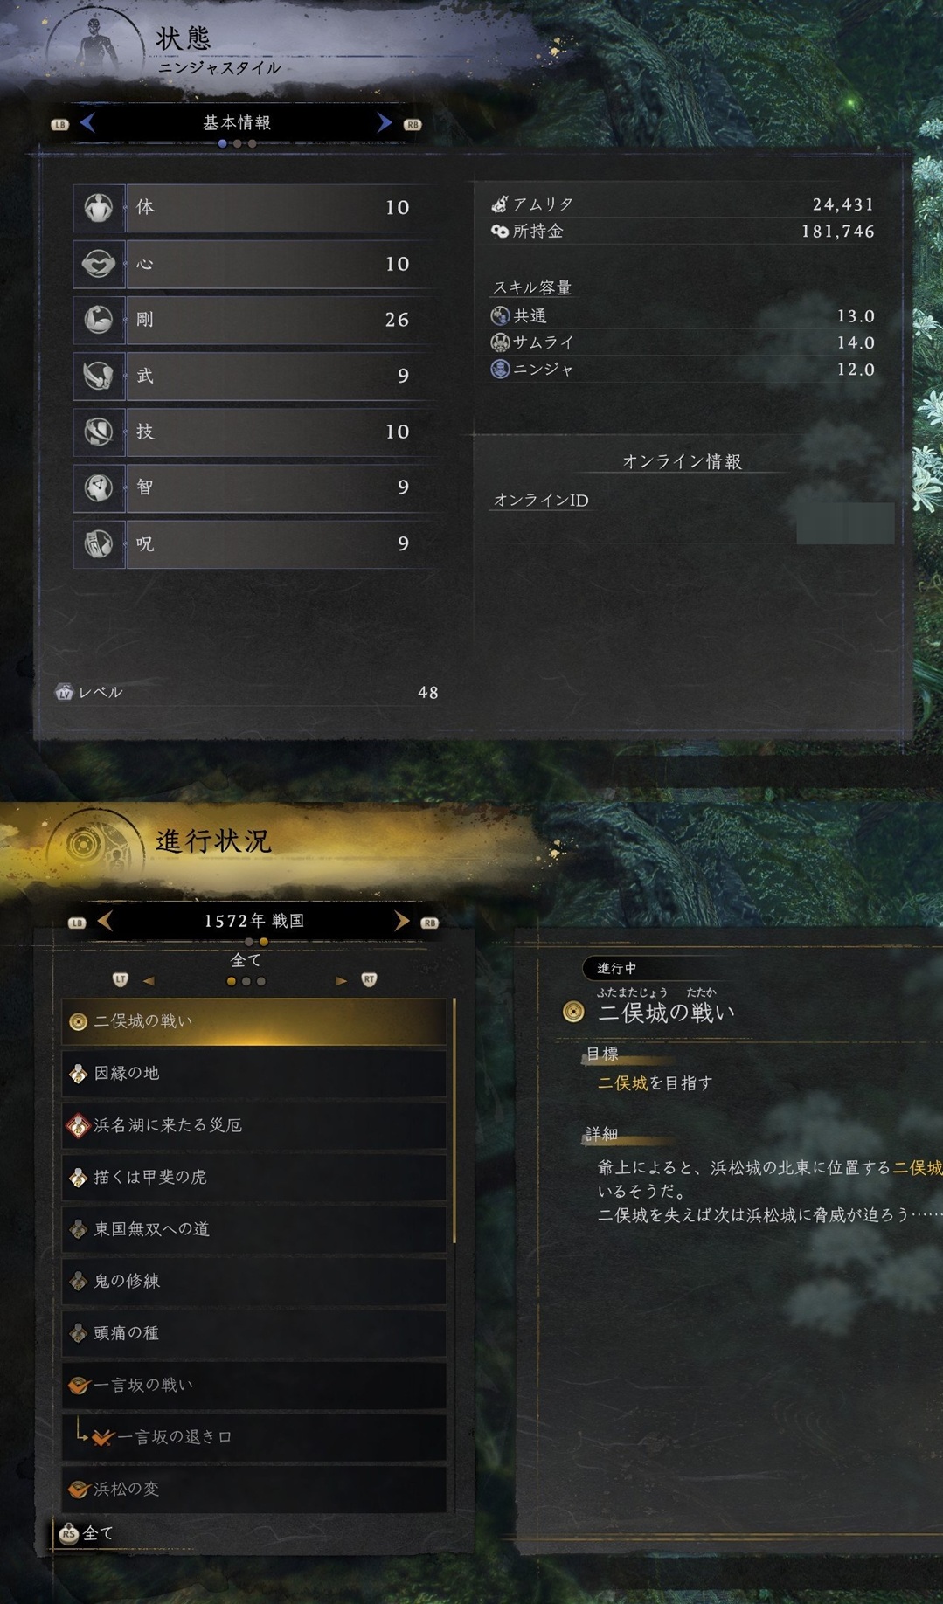This screenshot has width=943, height=1604.
Task: Go to previous page of 基本情報
Action: click(87, 123)
